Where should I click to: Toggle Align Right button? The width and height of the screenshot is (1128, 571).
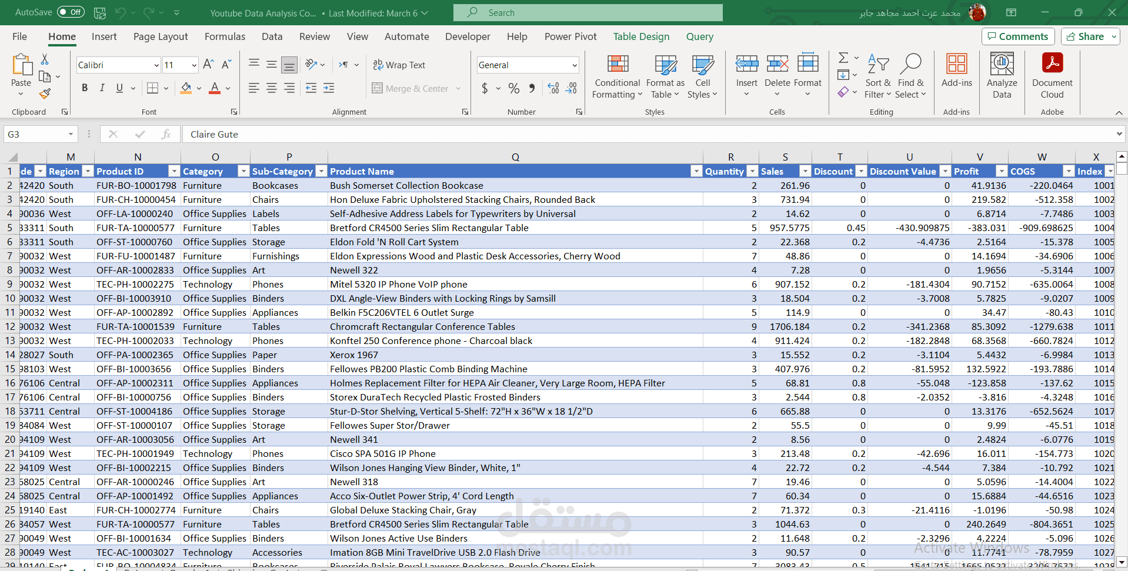[x=289, y=88]
